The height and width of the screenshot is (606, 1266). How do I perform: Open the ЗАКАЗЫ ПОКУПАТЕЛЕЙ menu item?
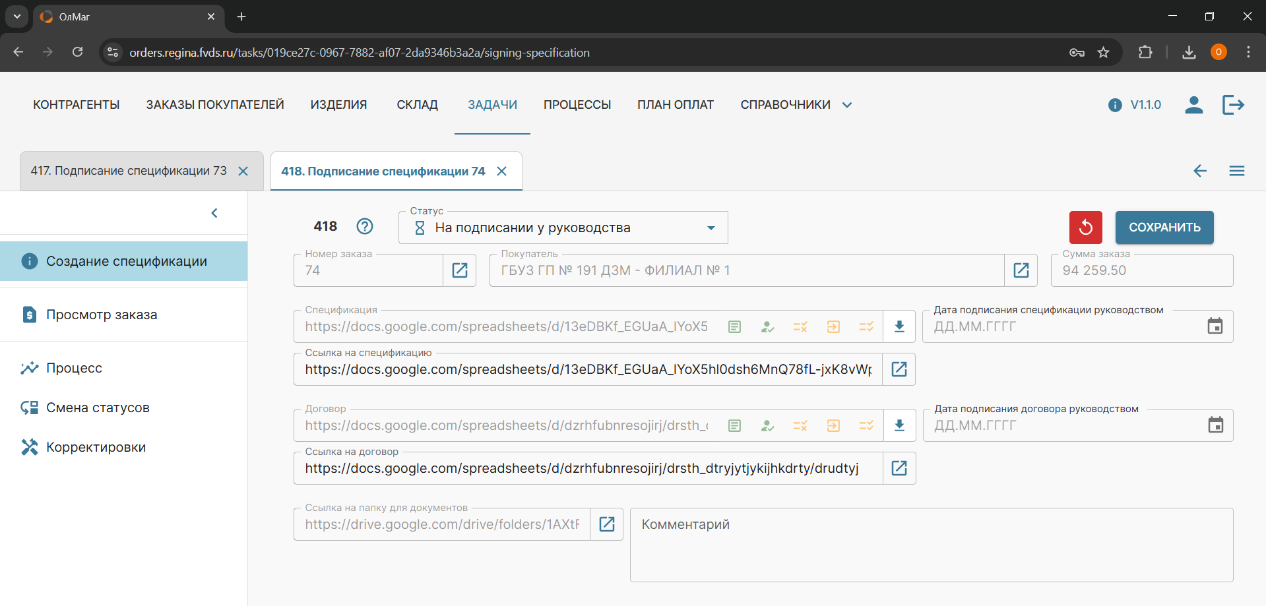coord(215,105)
